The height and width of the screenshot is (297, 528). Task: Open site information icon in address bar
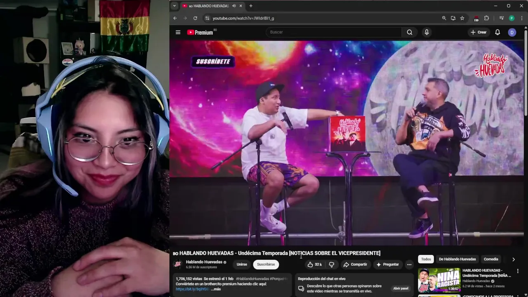pyautogui.click(x=207, y=18)
